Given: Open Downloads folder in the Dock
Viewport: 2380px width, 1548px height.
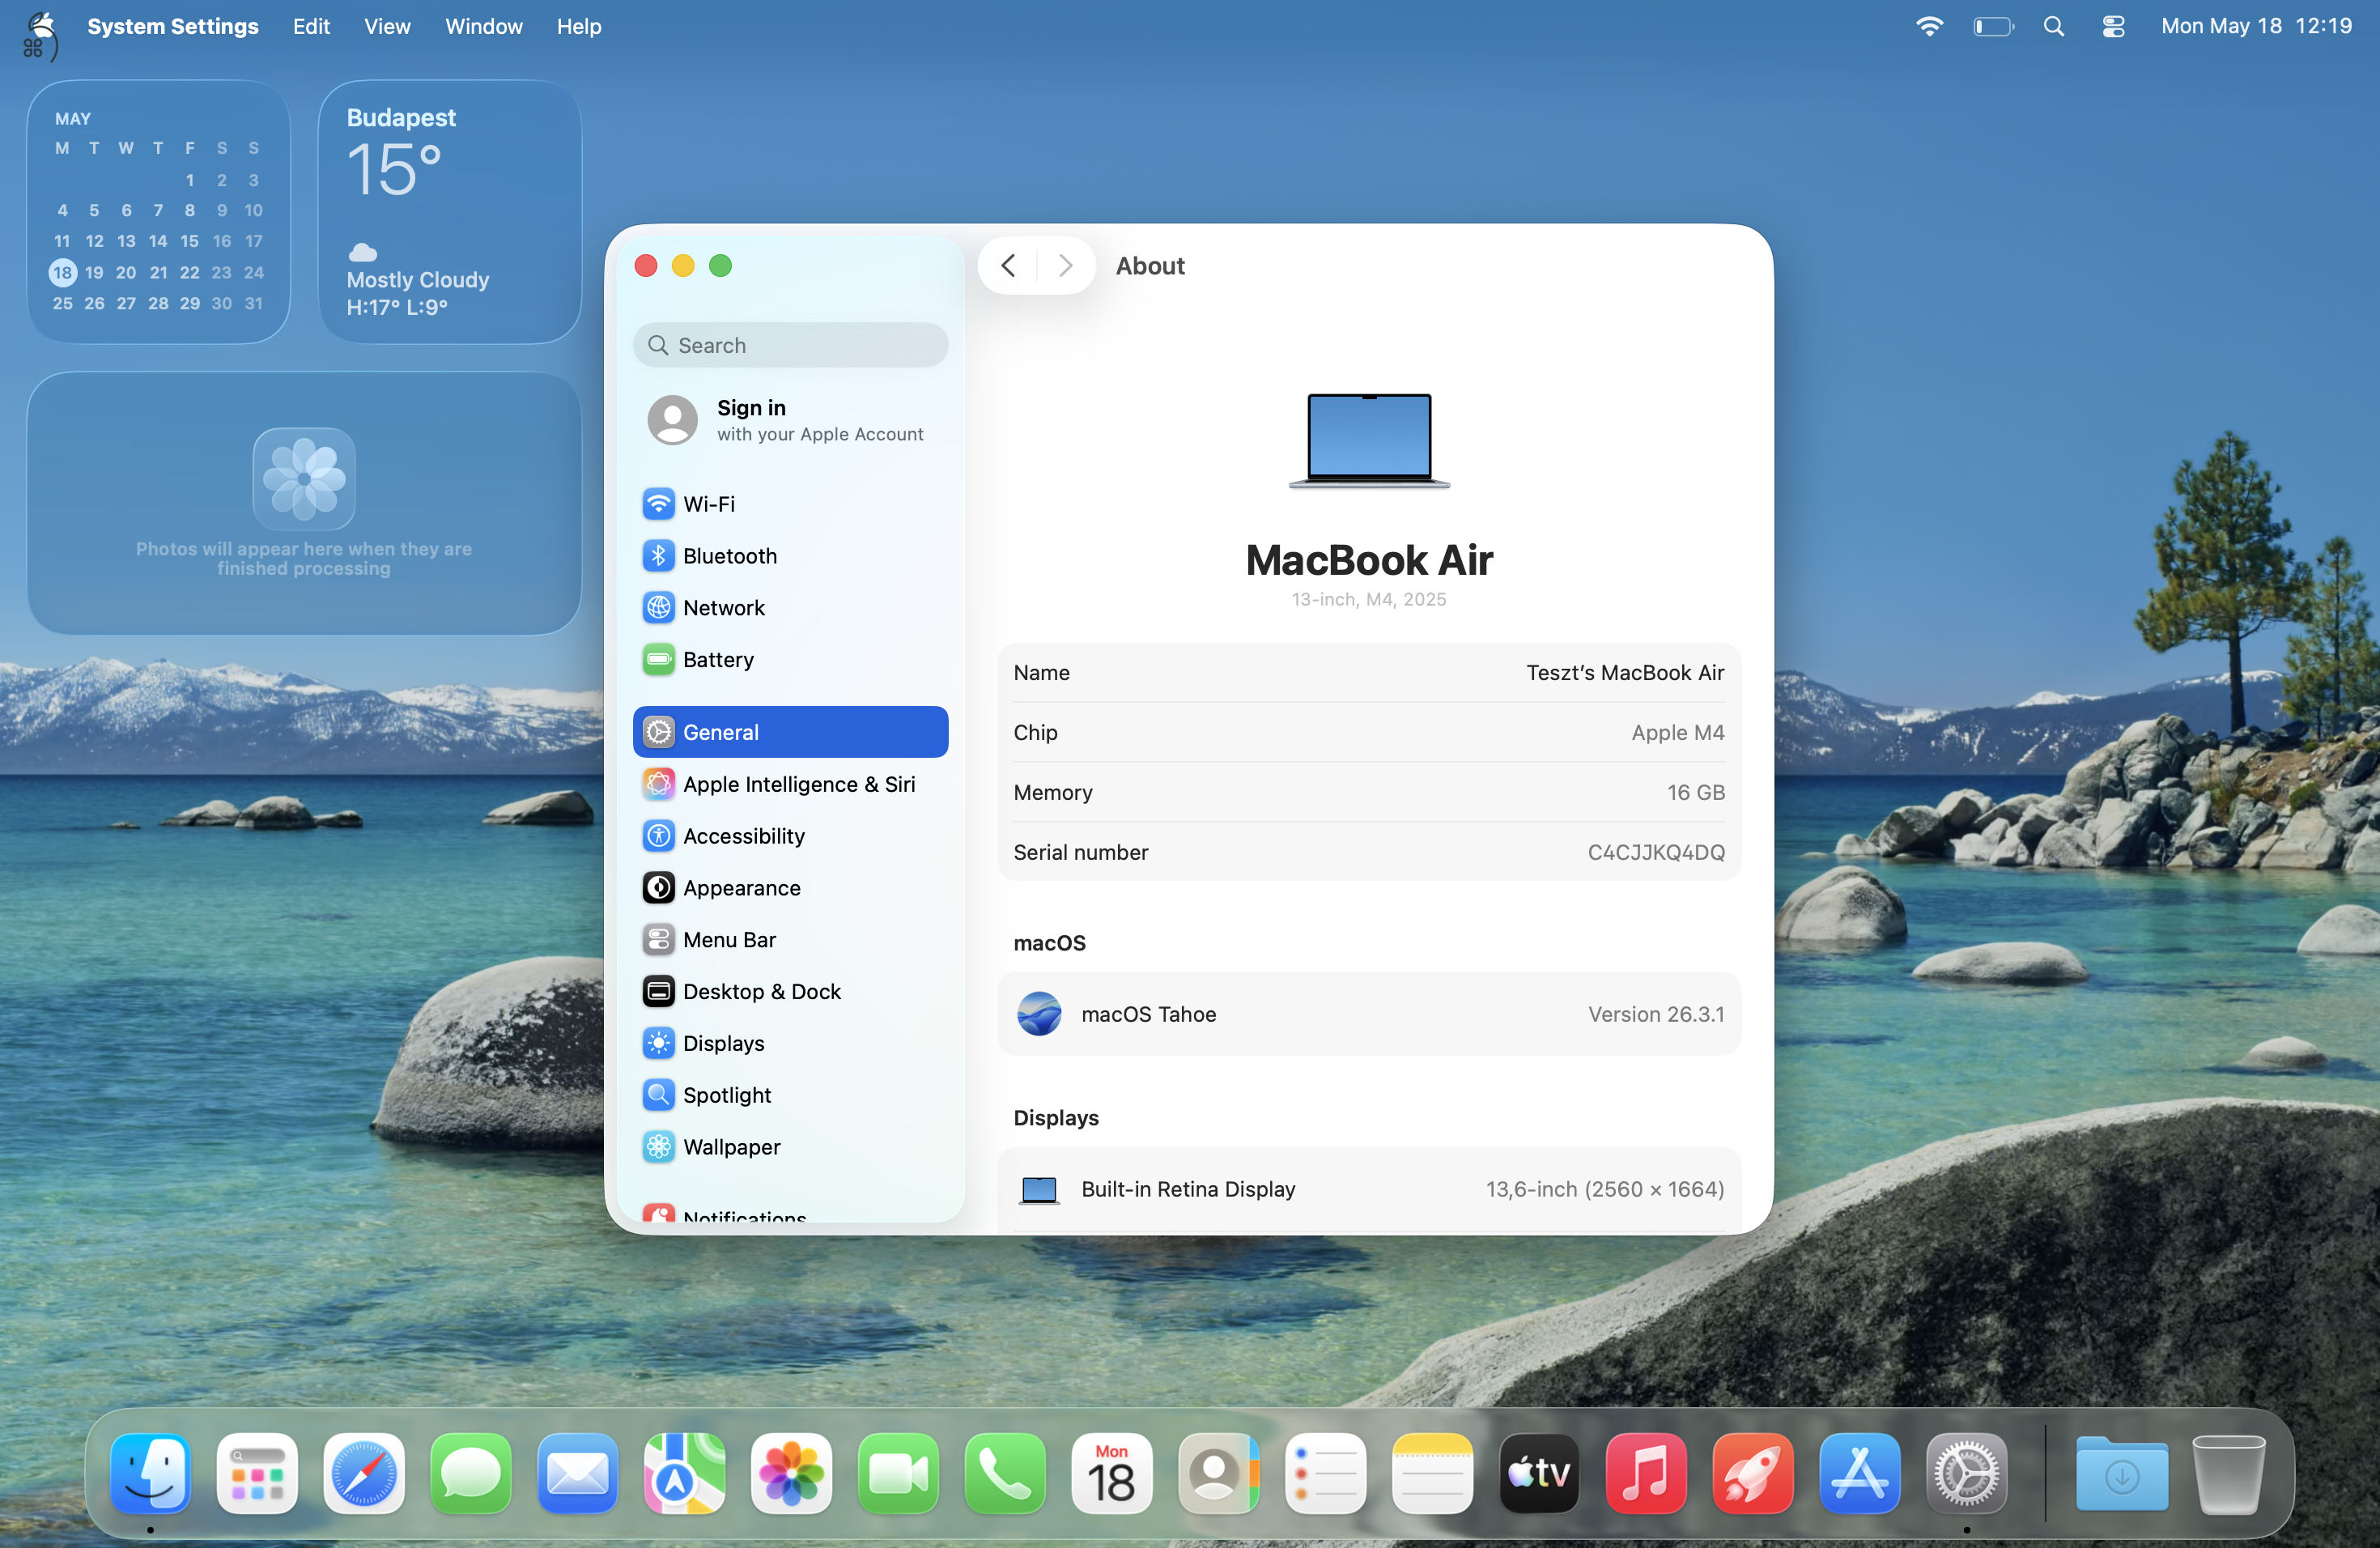Looking at the screenshot, I should [2122, 1474].
